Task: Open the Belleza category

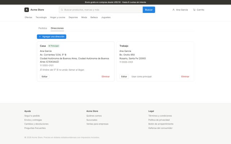Action: click(94, 17)
